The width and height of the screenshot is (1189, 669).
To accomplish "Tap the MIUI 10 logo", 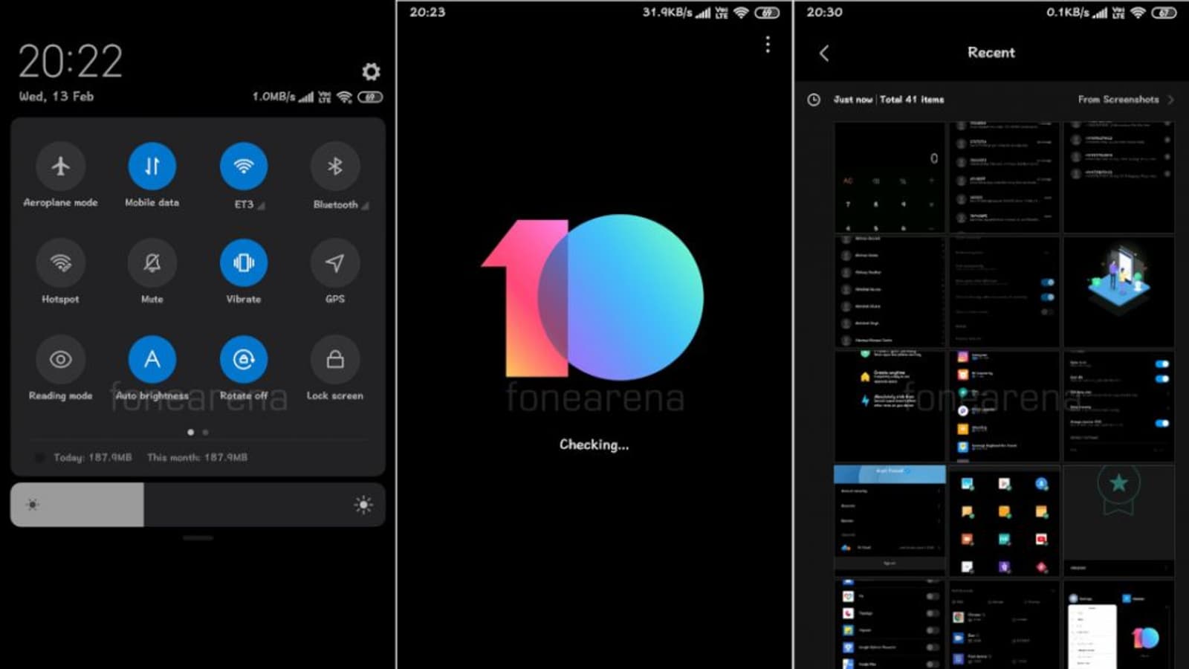I will [x=593, y=297].
